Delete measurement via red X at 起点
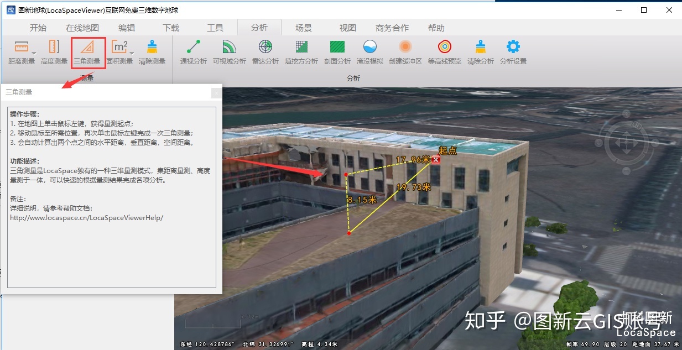682x350 pixels. 436,160
